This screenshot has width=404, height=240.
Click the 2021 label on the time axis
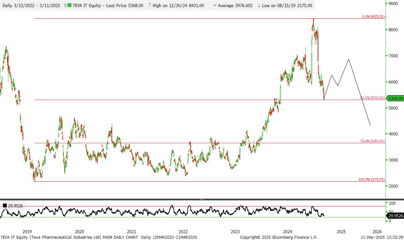(x=131, y=232)
